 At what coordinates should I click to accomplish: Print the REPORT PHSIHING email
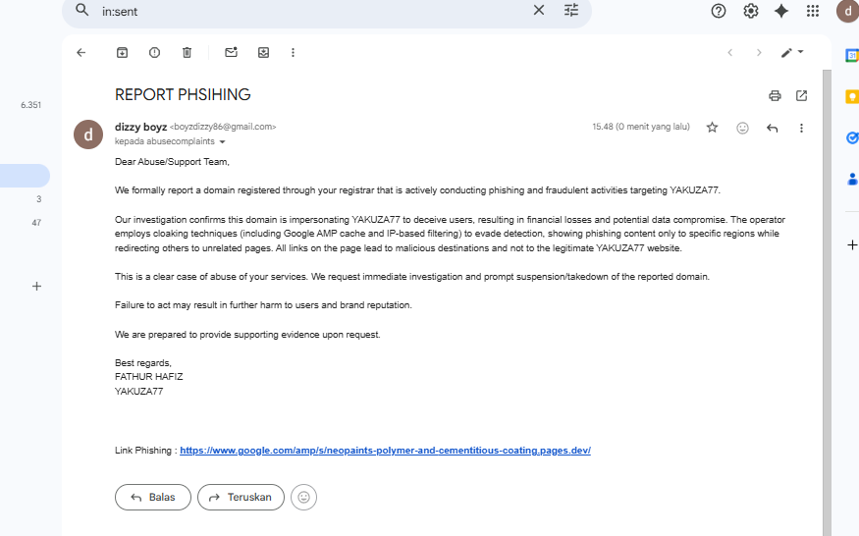point(775,95)
